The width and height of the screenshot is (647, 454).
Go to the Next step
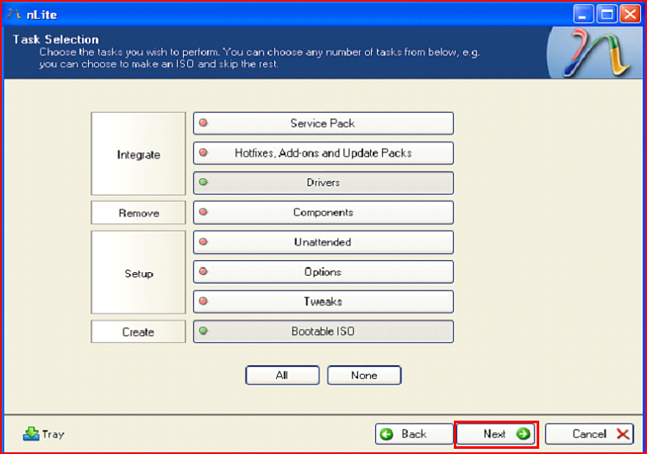click(496, 434)
